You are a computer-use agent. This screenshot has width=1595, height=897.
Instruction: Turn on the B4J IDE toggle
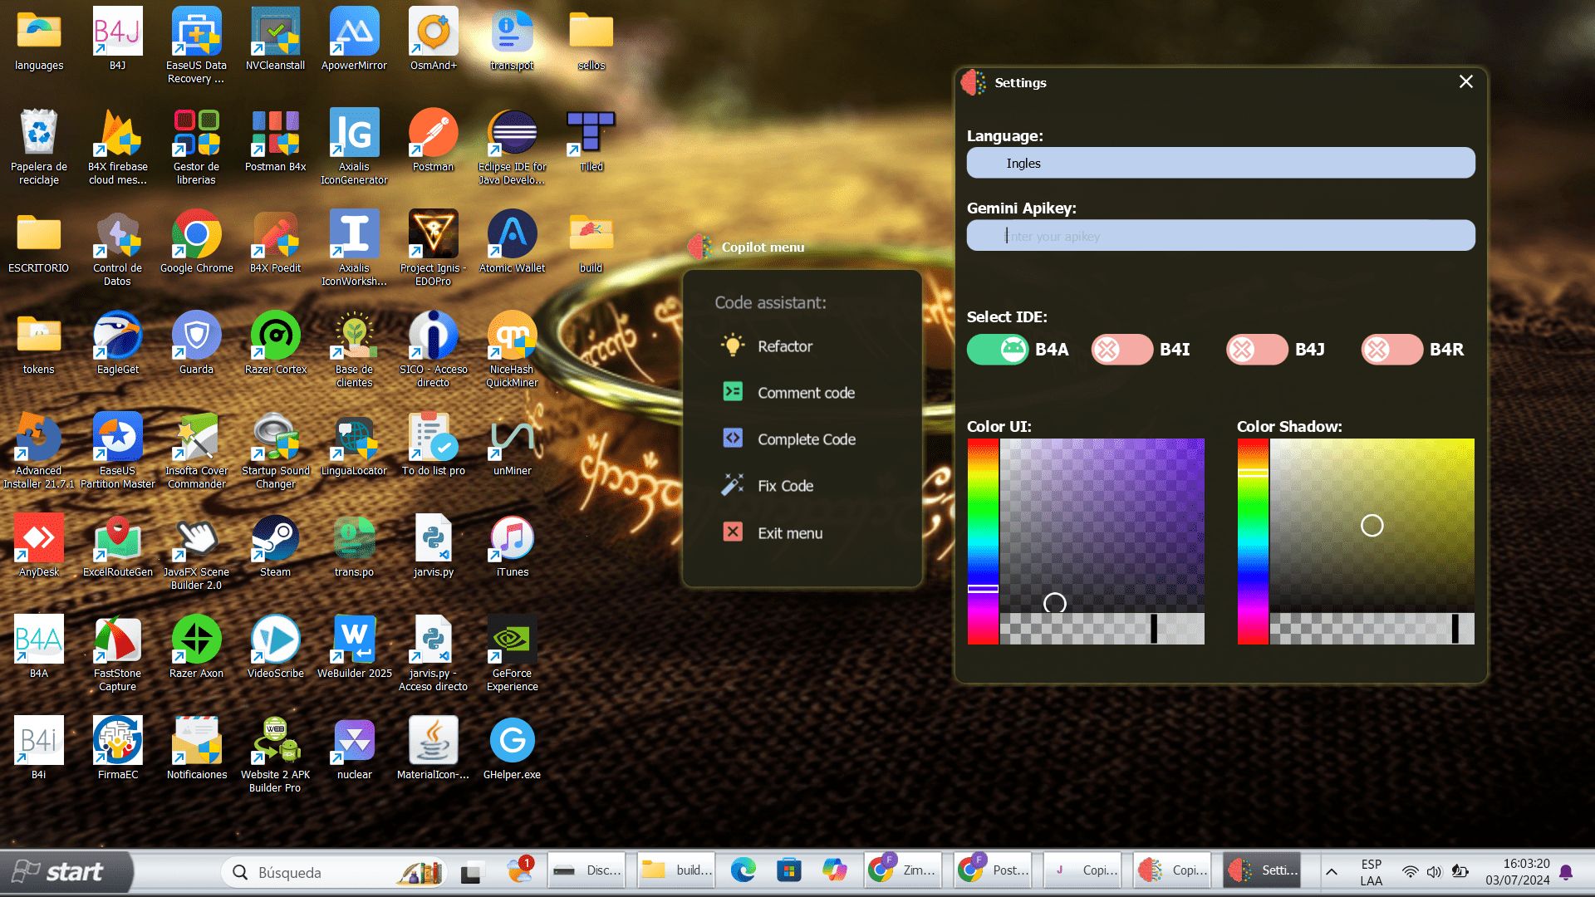coord(1257,350)
